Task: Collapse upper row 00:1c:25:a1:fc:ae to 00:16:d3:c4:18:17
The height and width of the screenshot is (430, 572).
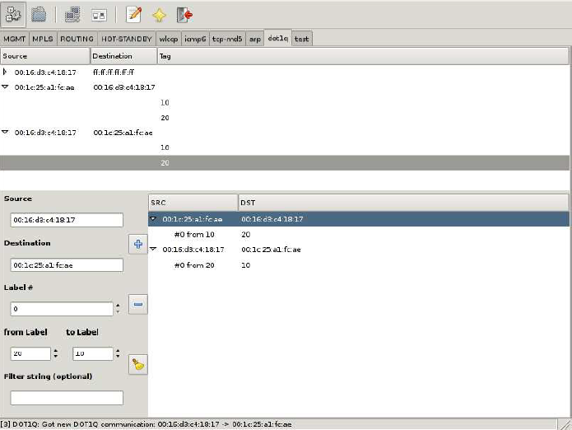Action: (x=5, y=86)
